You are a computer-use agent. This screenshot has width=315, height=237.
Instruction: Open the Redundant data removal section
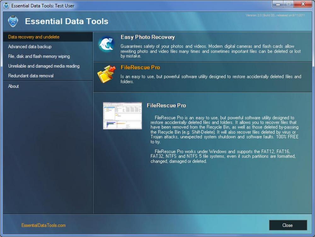pyautogui.click(x=30, y=76)
